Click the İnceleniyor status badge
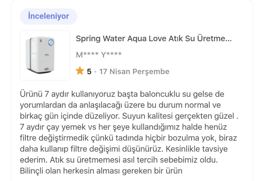Viewport: 264px width, 181px height. pyautogui.click(x=49, y=16)
